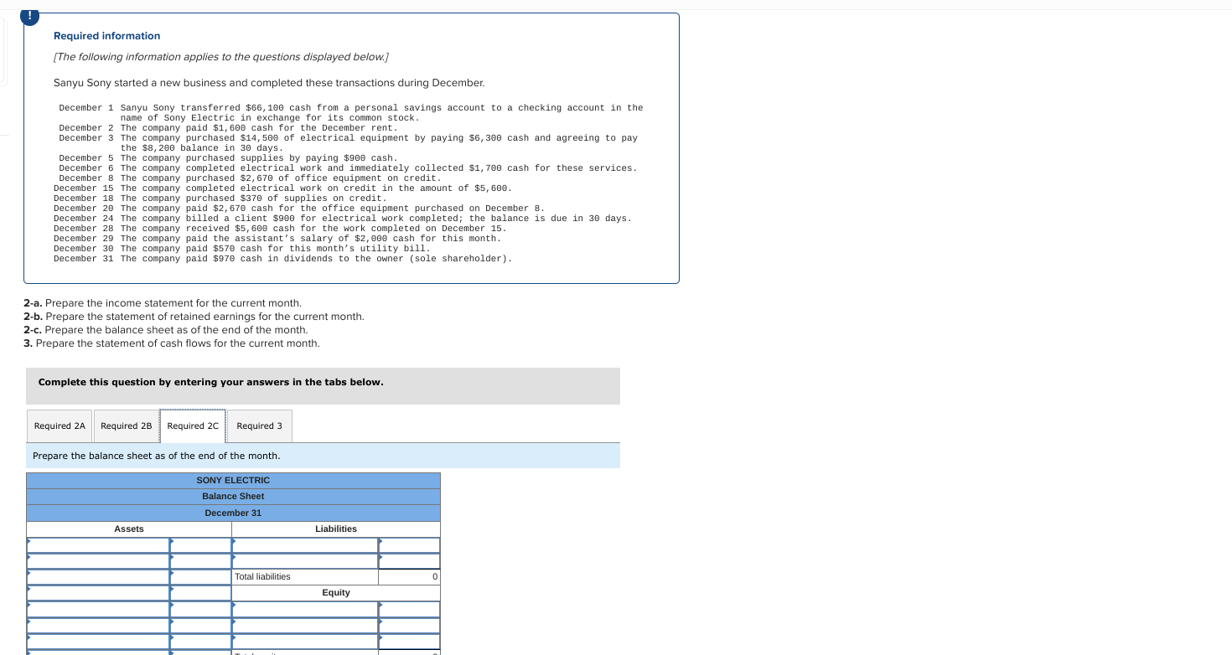Click December 29 assistant's salary line
Image resolution: width=1232 pixels, height=655 pixels.
[277, 239]
